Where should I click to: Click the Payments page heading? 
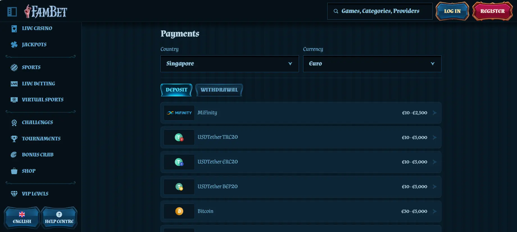pyautogui.click(x=180, y=34)
